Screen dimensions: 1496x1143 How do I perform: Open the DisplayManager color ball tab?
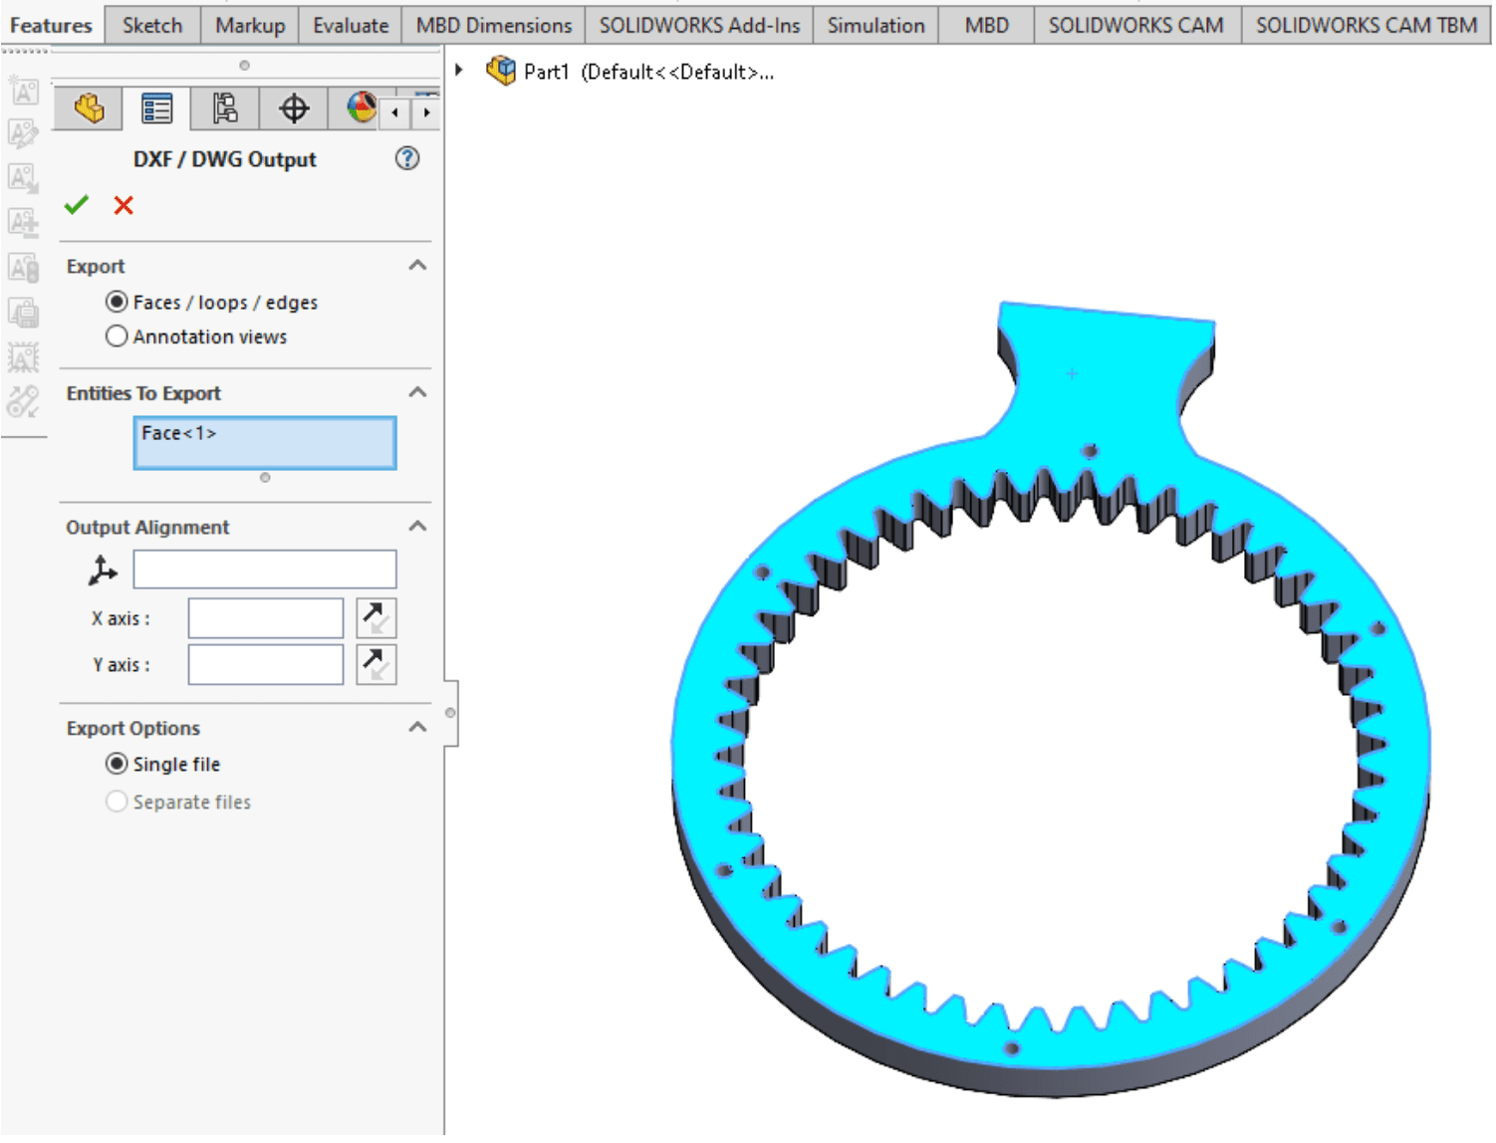pyautogui.click(x=361, y=109)
